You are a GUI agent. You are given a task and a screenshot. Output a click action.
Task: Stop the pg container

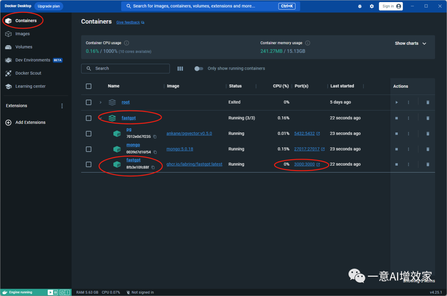pos(397,134)
